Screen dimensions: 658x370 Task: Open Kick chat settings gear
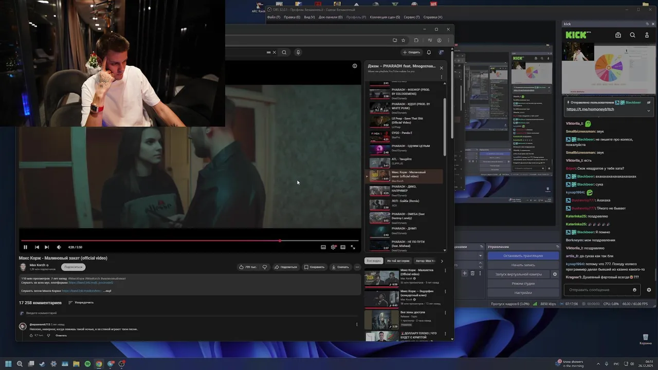point(649,290)
